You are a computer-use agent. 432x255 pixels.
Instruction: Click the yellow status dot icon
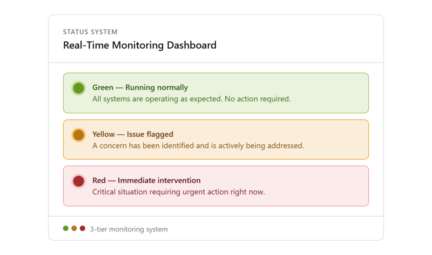[x=78, y=135]
